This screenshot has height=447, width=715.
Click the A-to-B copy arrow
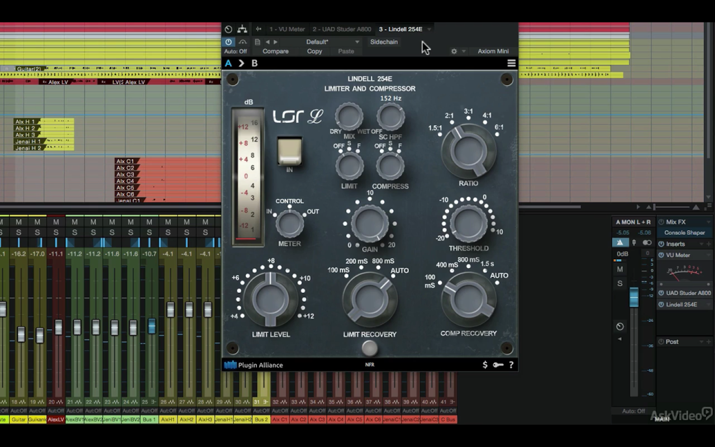click(x=241, y=63)
